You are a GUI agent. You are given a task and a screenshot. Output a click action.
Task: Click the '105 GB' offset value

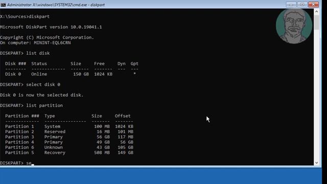pos(125,147)
